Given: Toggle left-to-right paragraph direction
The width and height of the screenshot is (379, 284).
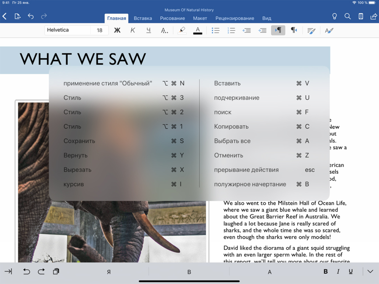Looking at the screenshot, I should point(278,30).
